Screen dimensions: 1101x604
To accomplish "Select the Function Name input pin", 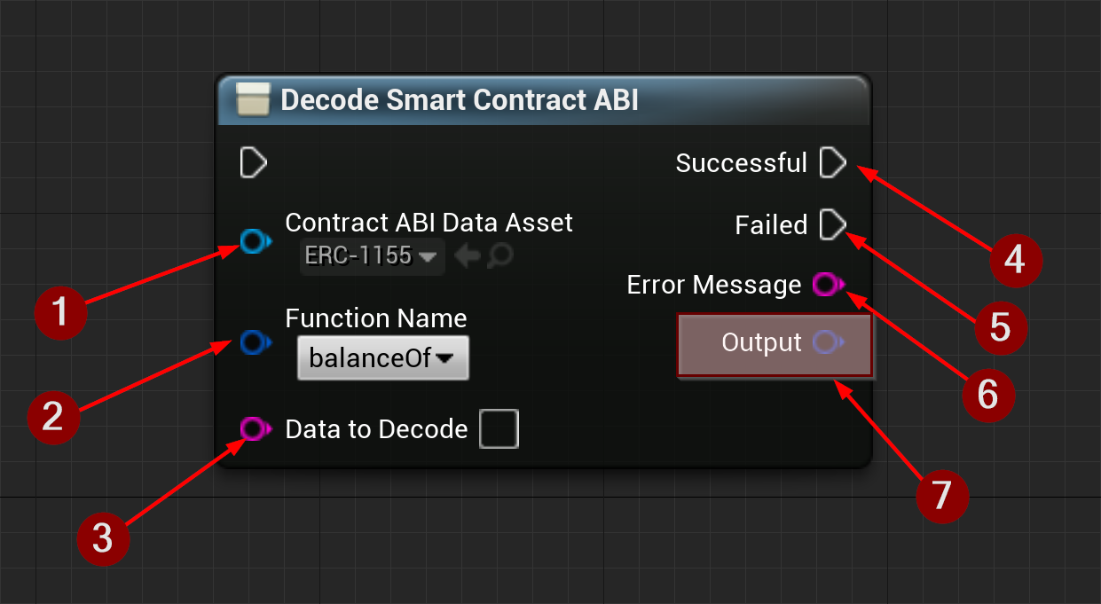I will 253,343.
